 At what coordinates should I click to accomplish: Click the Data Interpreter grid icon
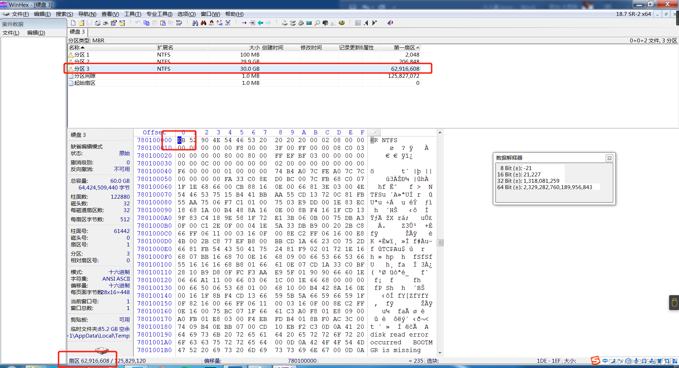click(358, 23)
